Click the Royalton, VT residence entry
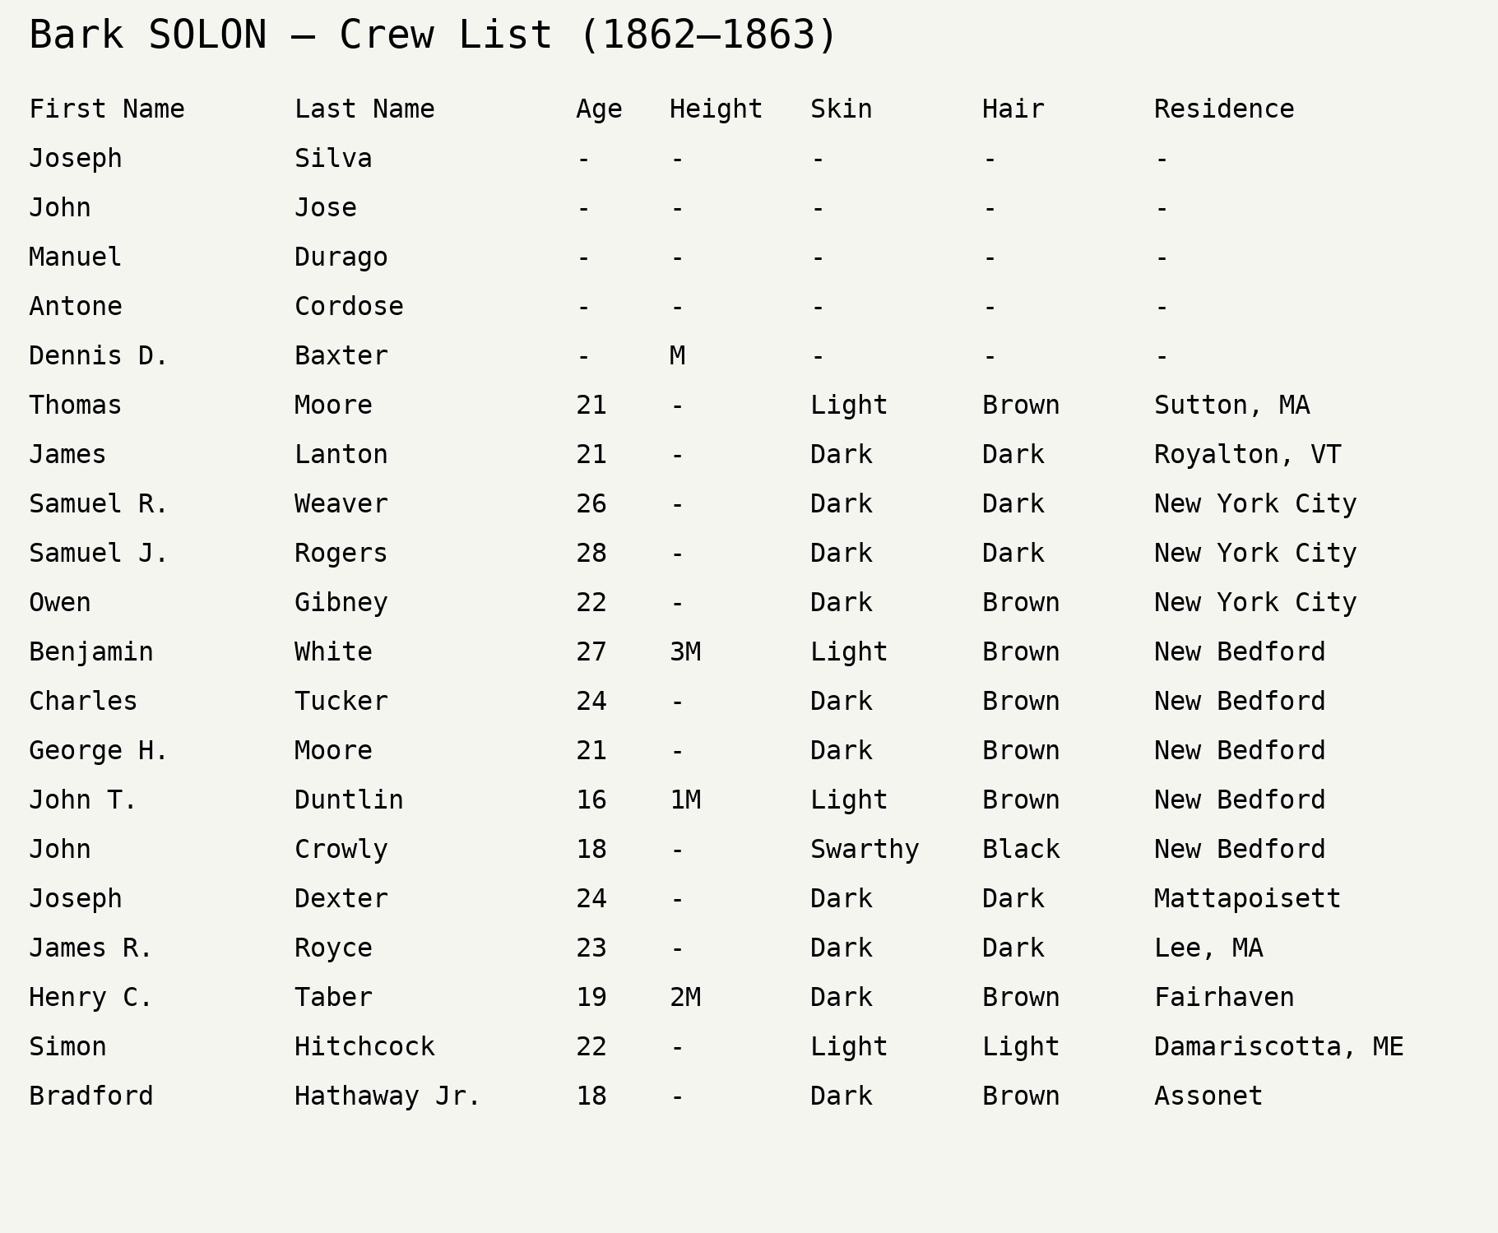This screenshot has width=1498, height=1233. [x=1247, y=454]
